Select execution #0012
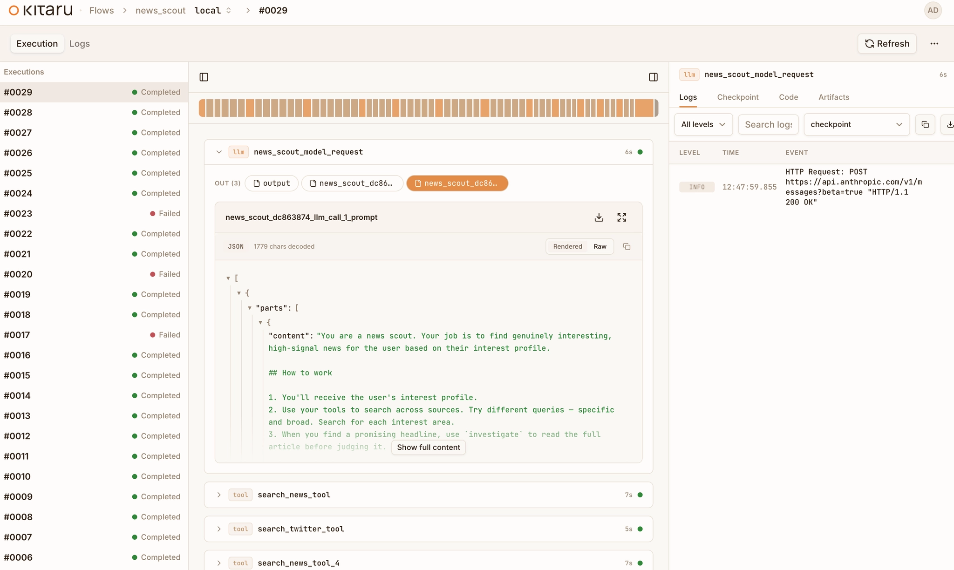Screen dimensions: 954x570 pyautogui.click(x=94, y=436)
